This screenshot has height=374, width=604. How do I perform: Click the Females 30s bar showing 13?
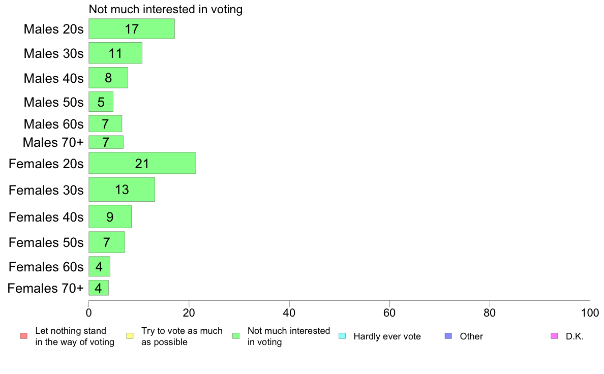(122, 190)
